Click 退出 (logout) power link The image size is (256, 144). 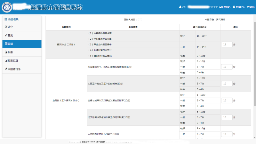251,7
